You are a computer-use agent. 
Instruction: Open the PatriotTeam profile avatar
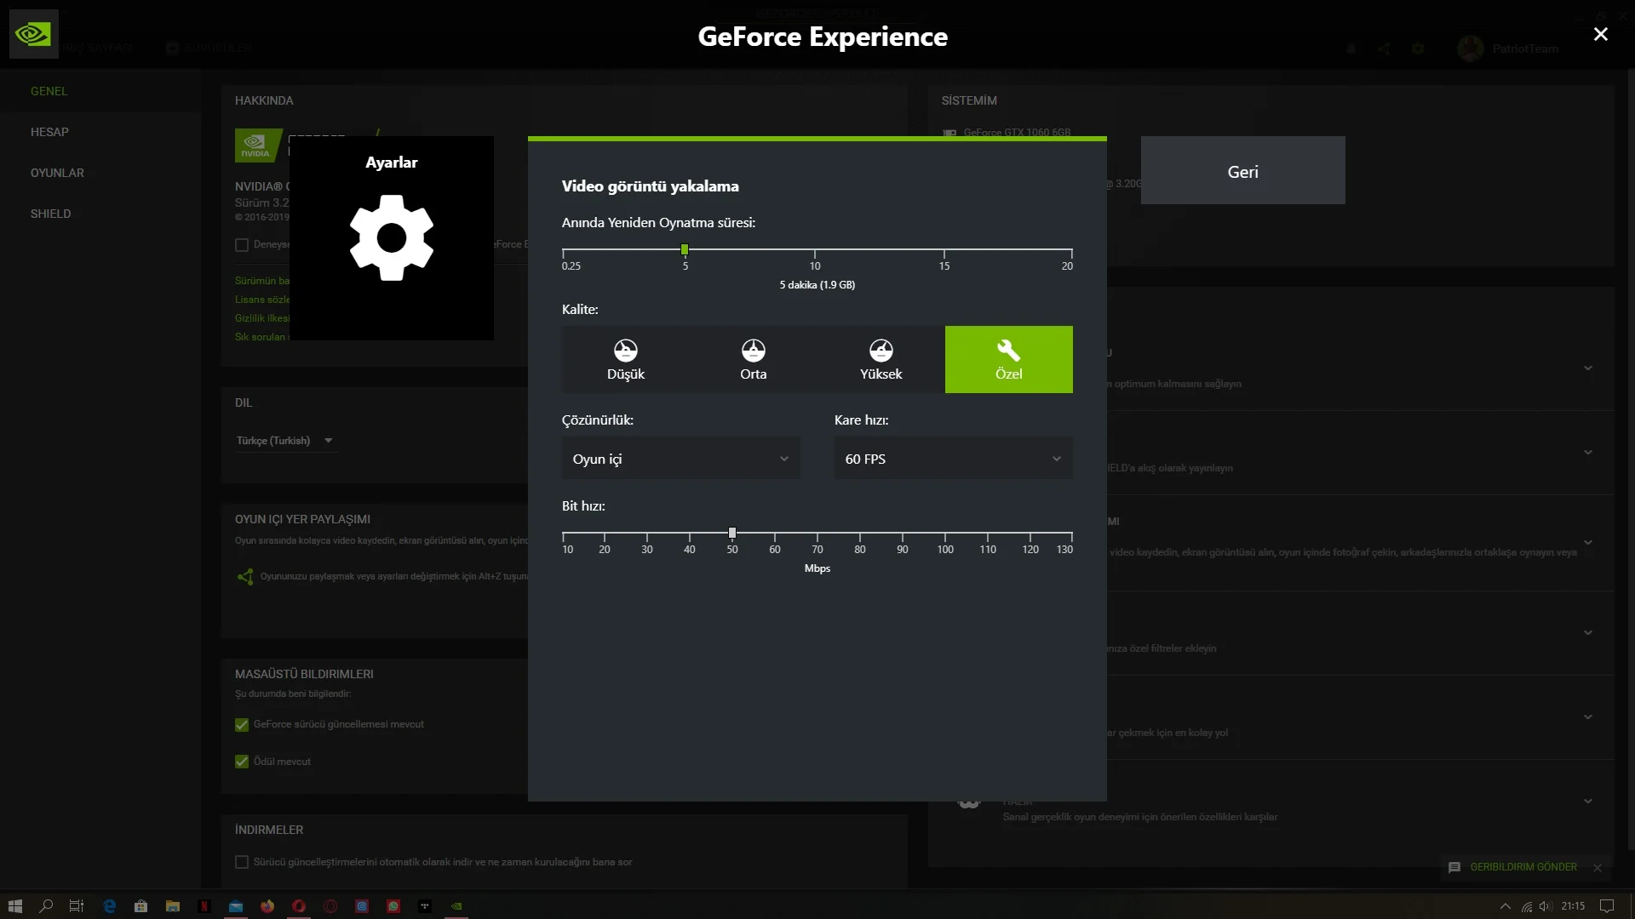click(x=1469, y=49)
